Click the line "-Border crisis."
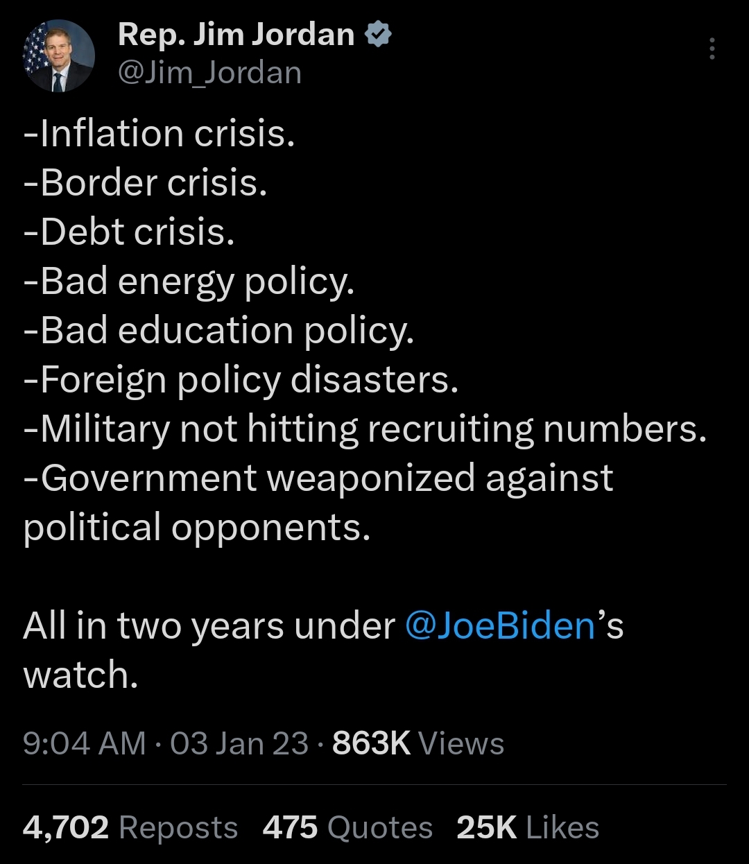Image resolution: width=749 pixels, height=864 pixels. pyautogui.click(x=146, y=183)
